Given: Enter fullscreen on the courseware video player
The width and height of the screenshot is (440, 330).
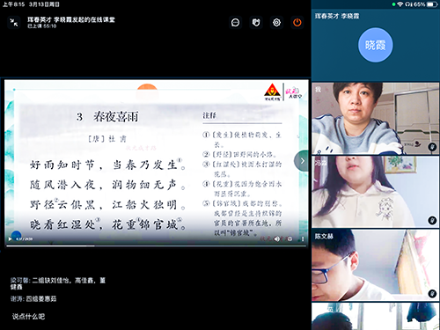Looking at the screenshot, I should click(x=290, y=239).
